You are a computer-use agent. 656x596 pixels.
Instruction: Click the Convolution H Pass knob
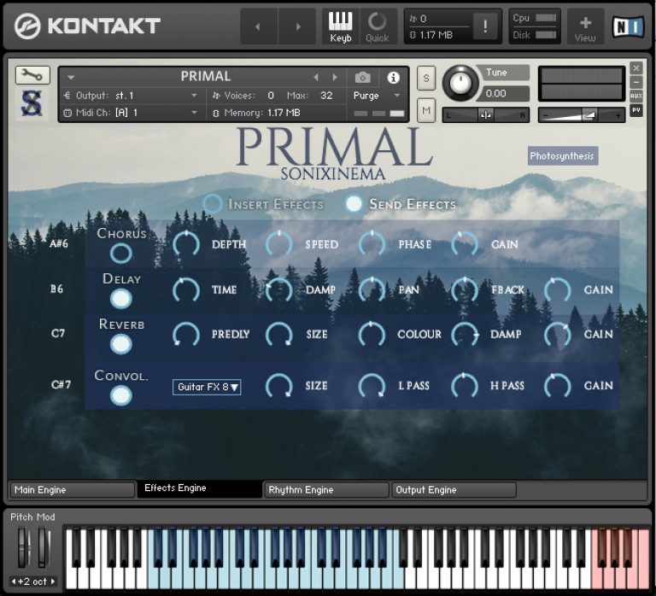pos(465,386)
